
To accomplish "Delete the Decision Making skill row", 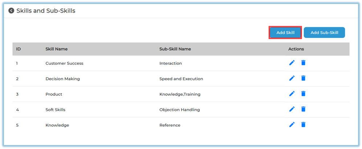I will 304,78.
